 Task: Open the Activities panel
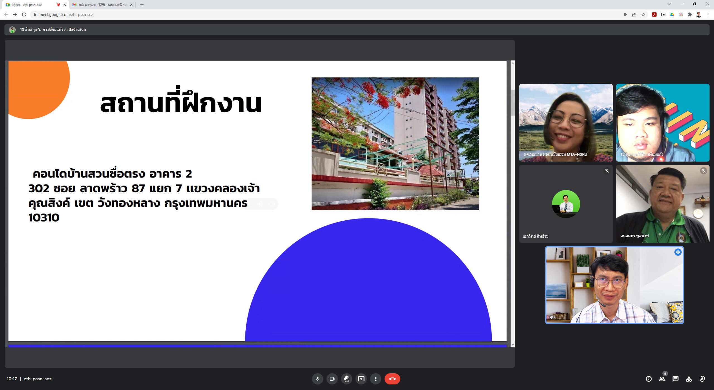click(689, 379)
